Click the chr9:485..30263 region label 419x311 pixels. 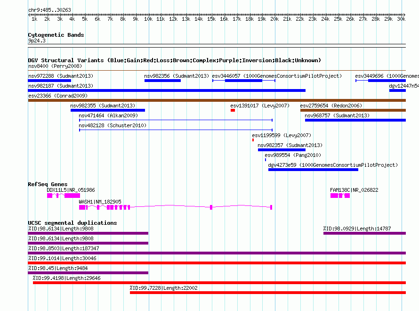point(50,10)
